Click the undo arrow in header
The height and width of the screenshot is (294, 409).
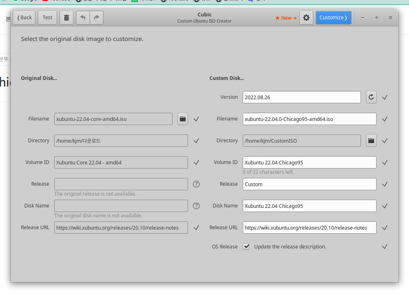point(83,18)
